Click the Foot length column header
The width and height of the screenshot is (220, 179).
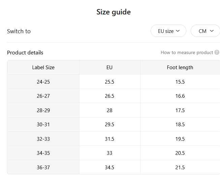click(180, 68)
